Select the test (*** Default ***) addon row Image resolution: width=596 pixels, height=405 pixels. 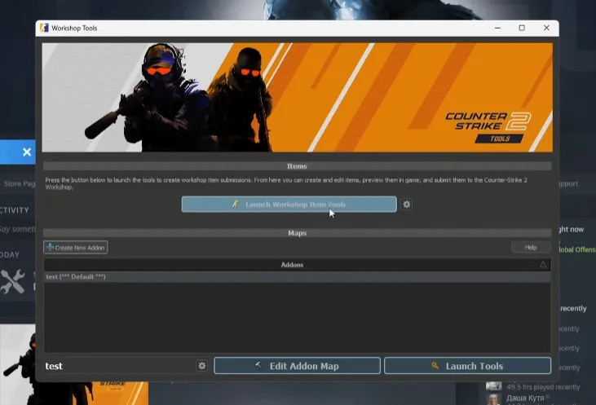(297, 276)
